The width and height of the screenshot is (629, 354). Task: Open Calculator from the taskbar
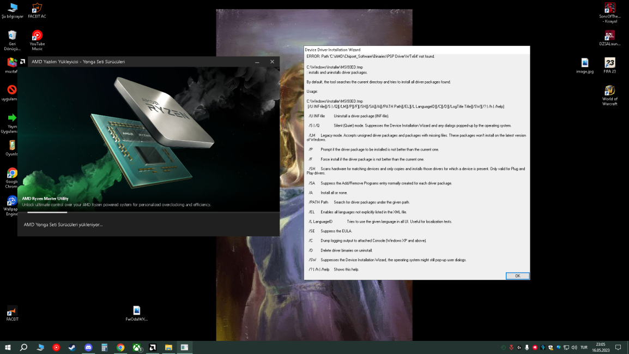tap(104, 347)
